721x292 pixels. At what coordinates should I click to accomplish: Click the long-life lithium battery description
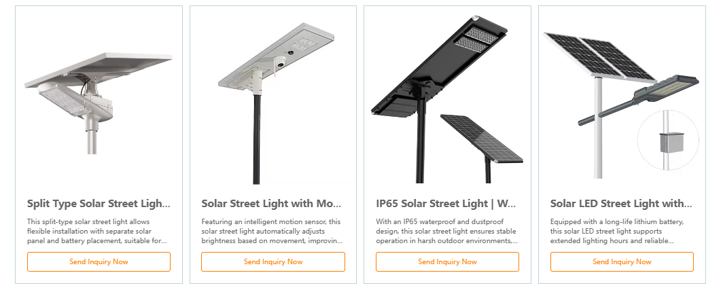tap(621, 231)
